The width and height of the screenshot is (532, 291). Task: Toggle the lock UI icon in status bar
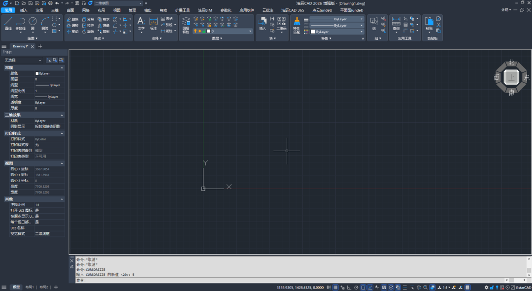491,287
